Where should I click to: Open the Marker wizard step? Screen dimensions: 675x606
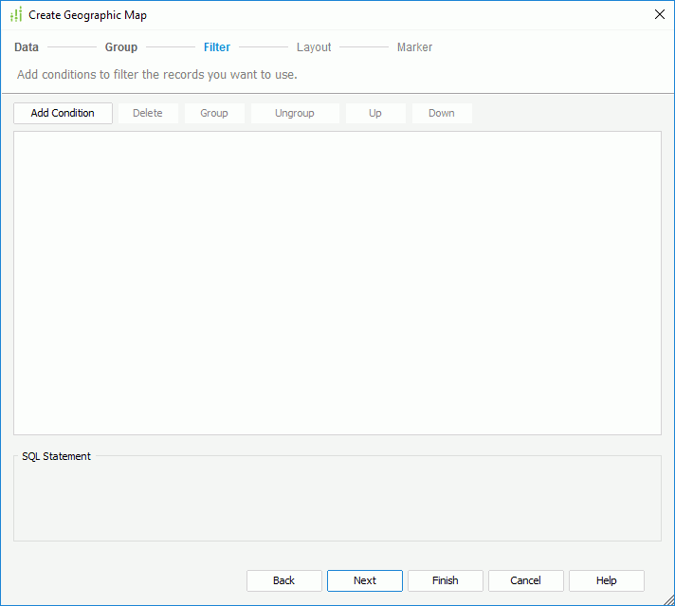(414, 47)
